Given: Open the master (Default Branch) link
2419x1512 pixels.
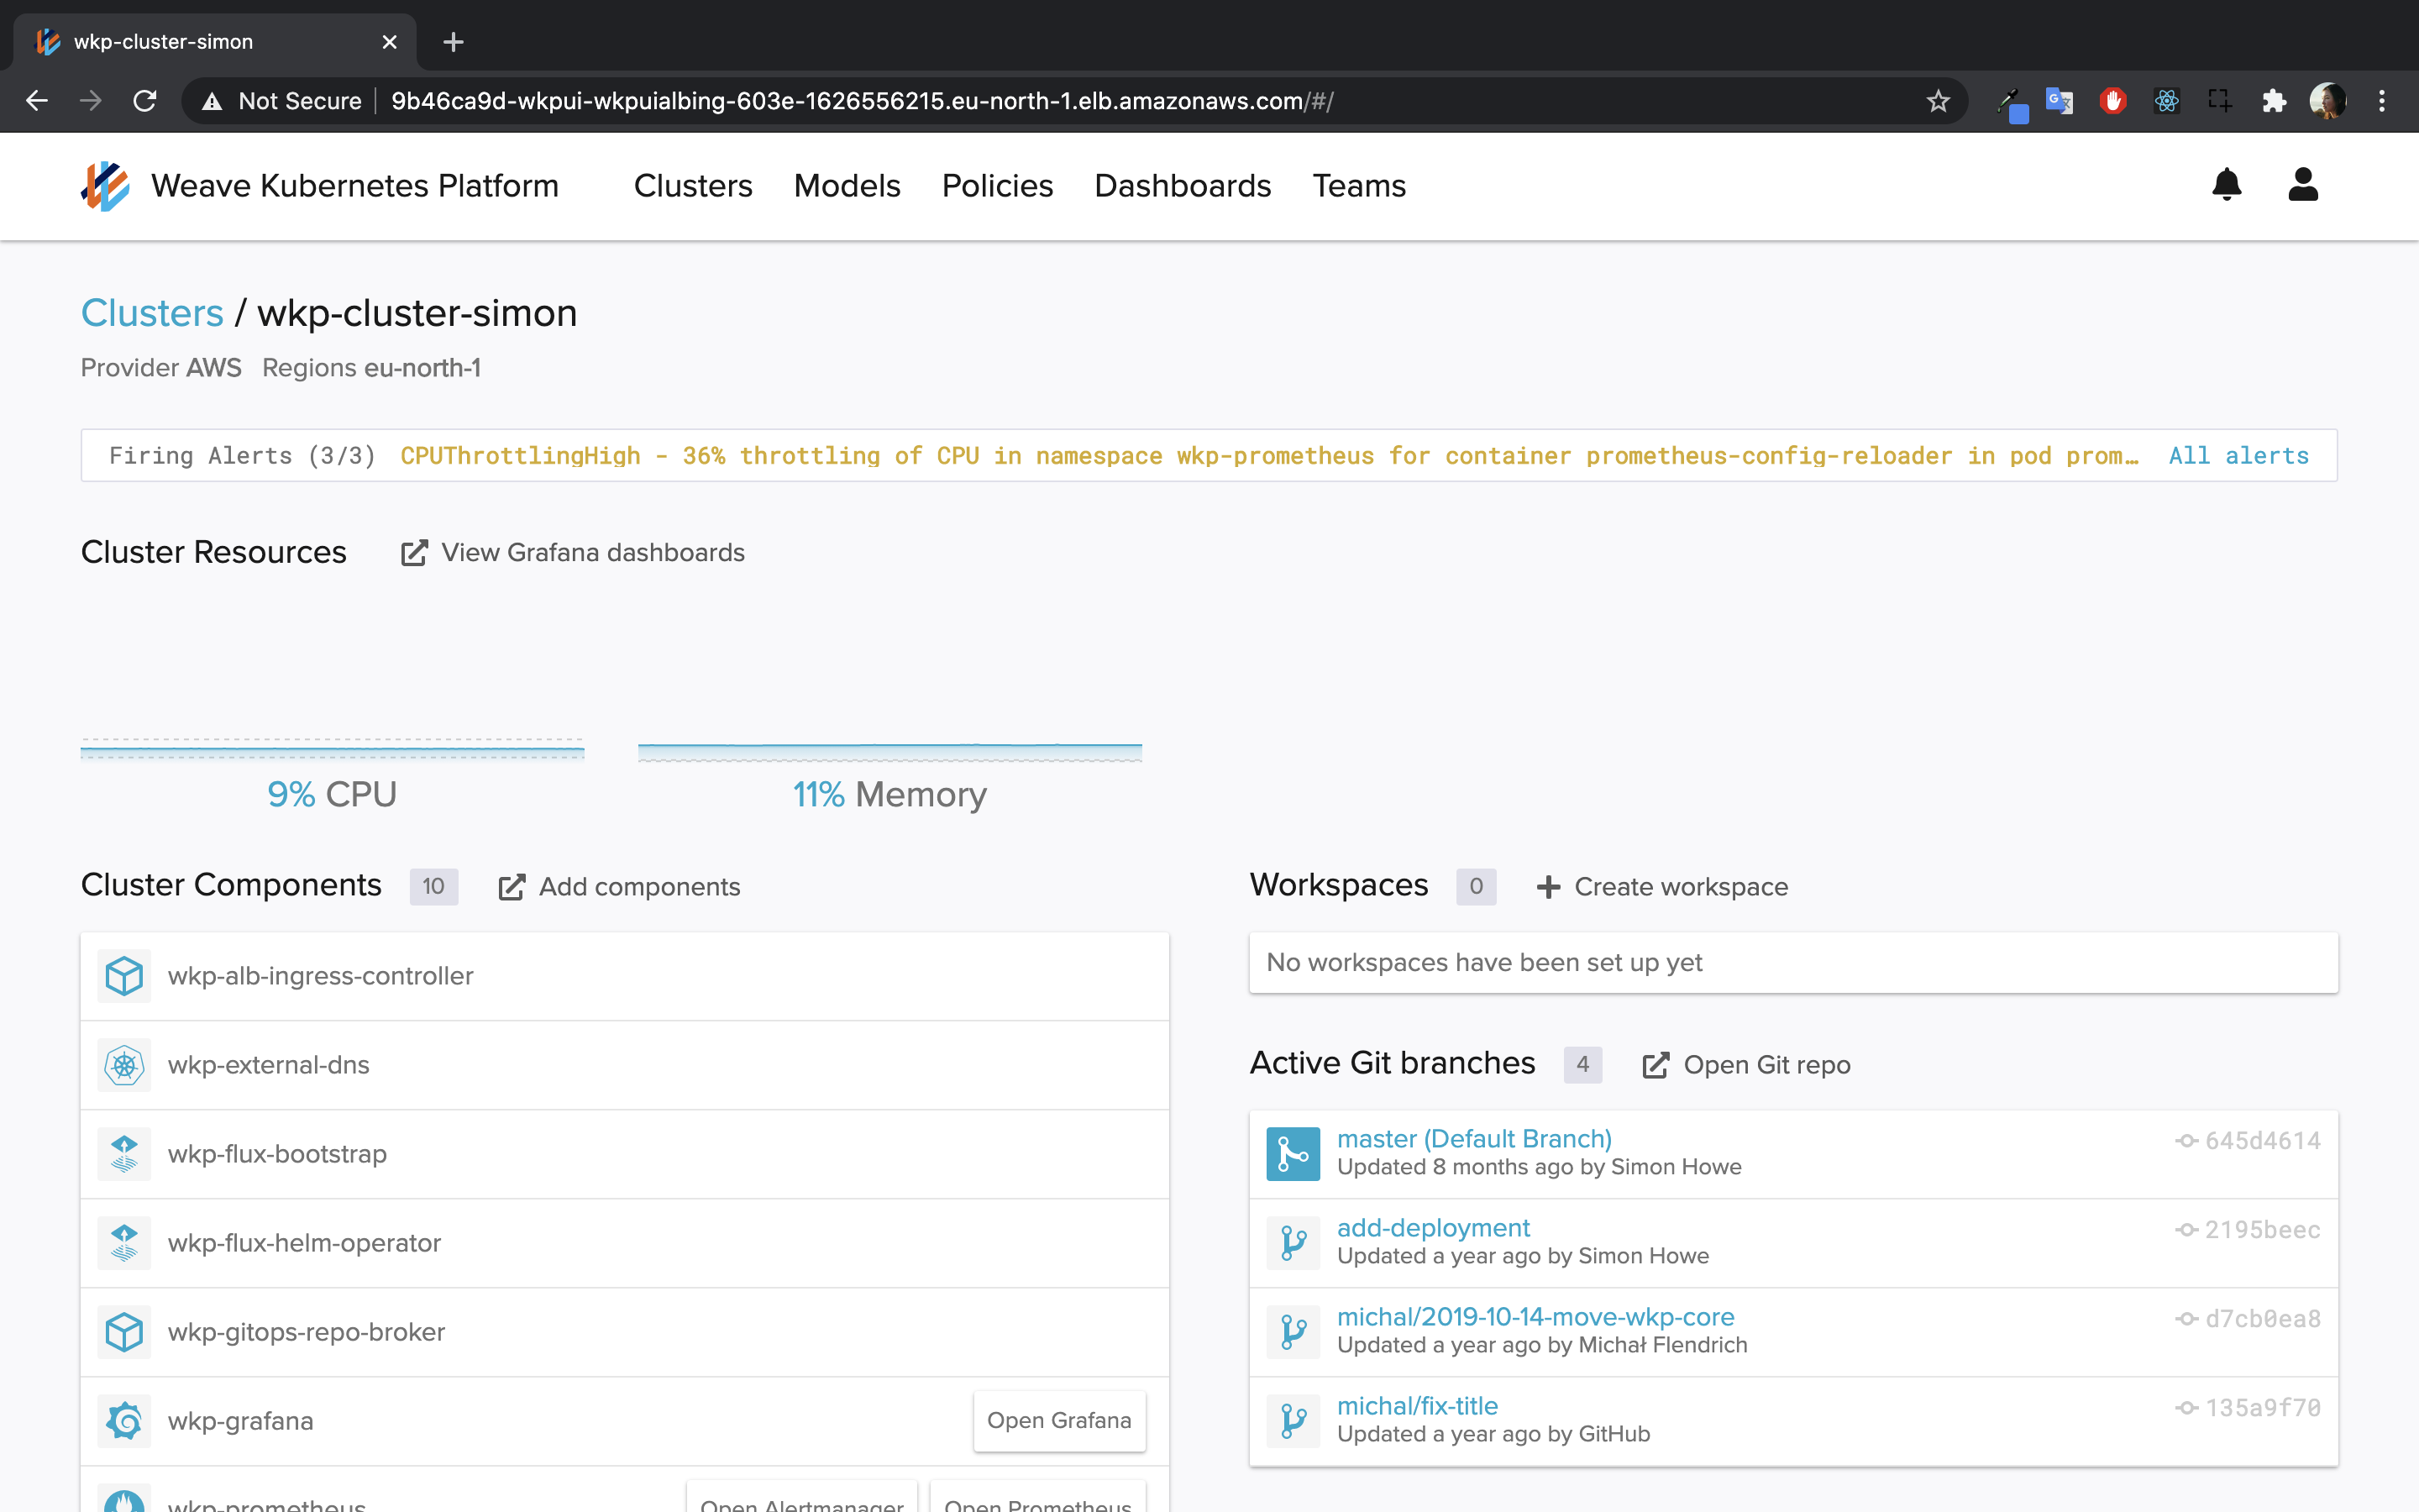Looking at the screenshot, I should [1474, 1139].
